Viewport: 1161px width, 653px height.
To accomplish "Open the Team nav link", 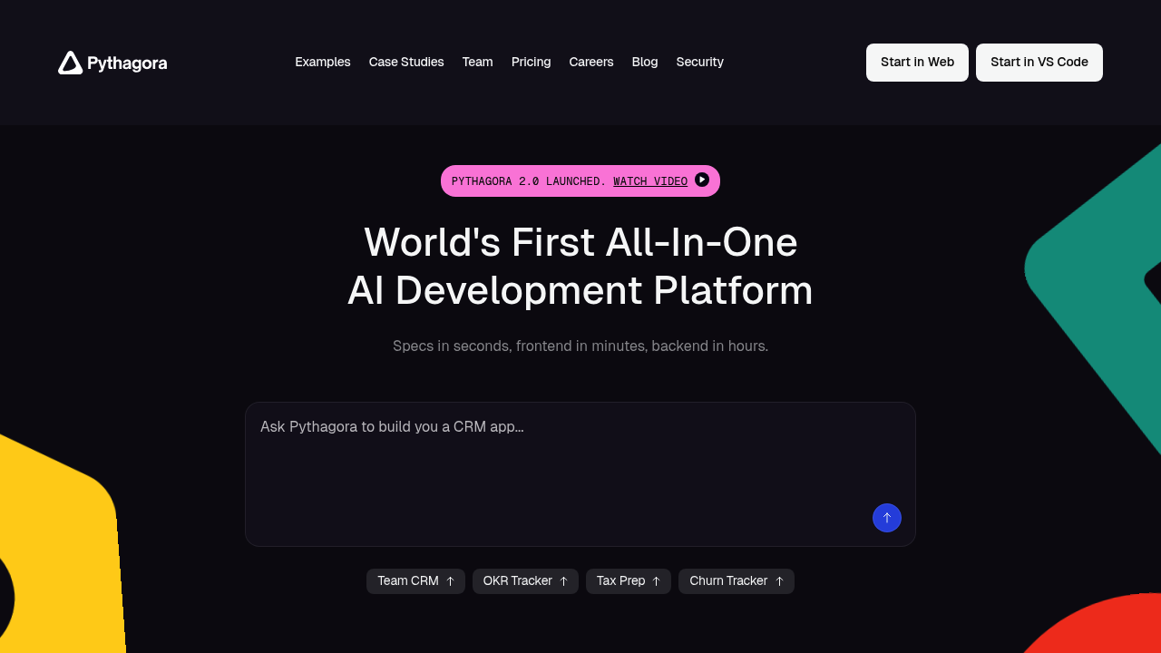I will 477,62.
